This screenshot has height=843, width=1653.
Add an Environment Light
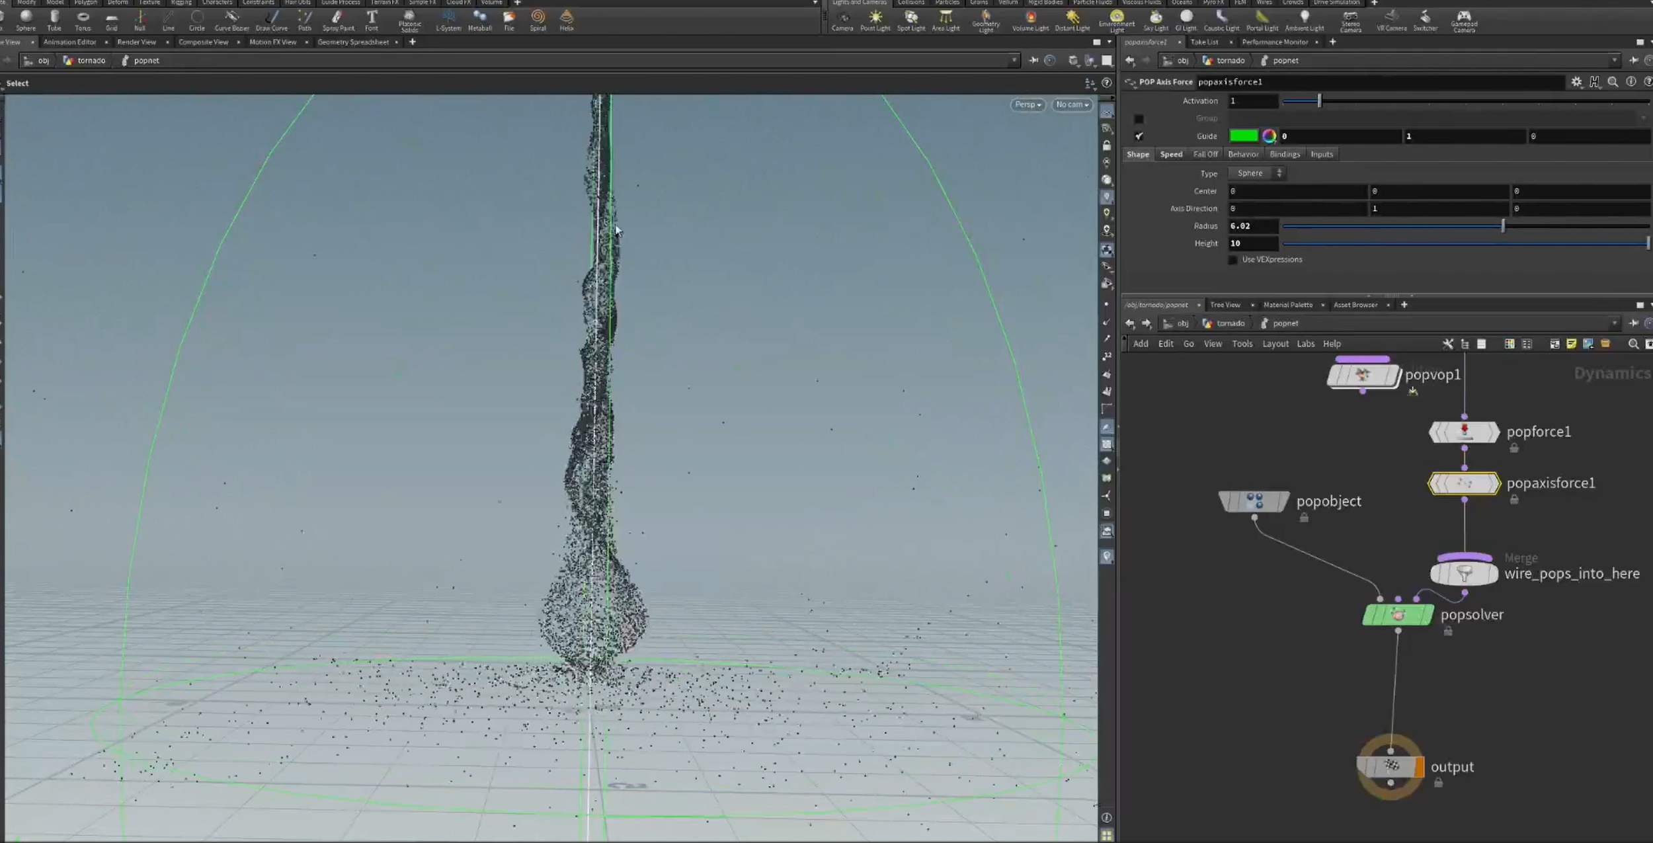[1116, 20]
